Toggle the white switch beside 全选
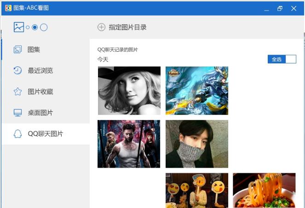This screenshot has height=208, width=305. pos(291,59)
